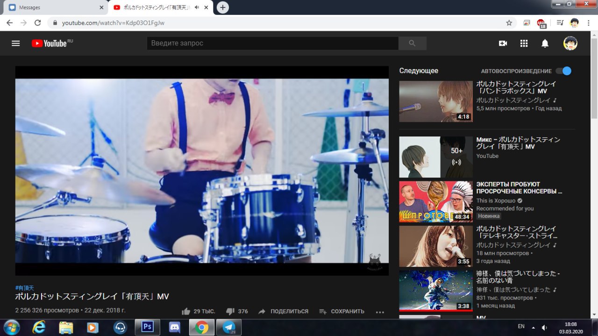The image size is (598, 336).
Task: Click the Новинка badge
Action: [489, 216]
